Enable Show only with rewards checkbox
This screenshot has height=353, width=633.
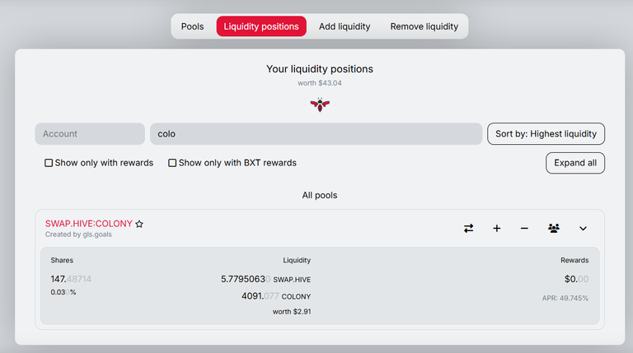click(49, 163)
